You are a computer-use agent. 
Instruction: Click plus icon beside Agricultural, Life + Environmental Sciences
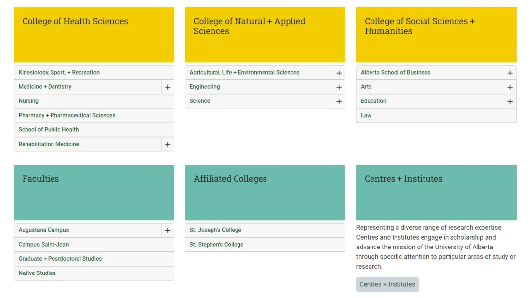click(339, 73)
